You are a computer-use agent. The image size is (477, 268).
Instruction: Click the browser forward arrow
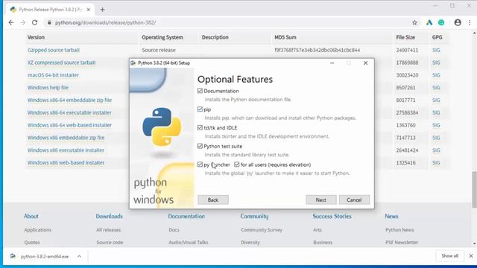23,22
